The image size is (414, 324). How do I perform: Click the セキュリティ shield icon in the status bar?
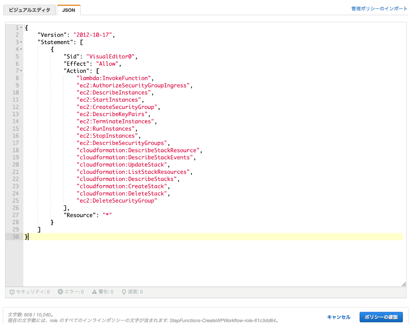coord(12,292)
